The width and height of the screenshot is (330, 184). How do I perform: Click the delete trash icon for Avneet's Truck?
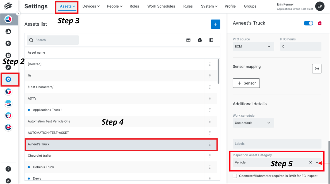[x=320, y=23]
